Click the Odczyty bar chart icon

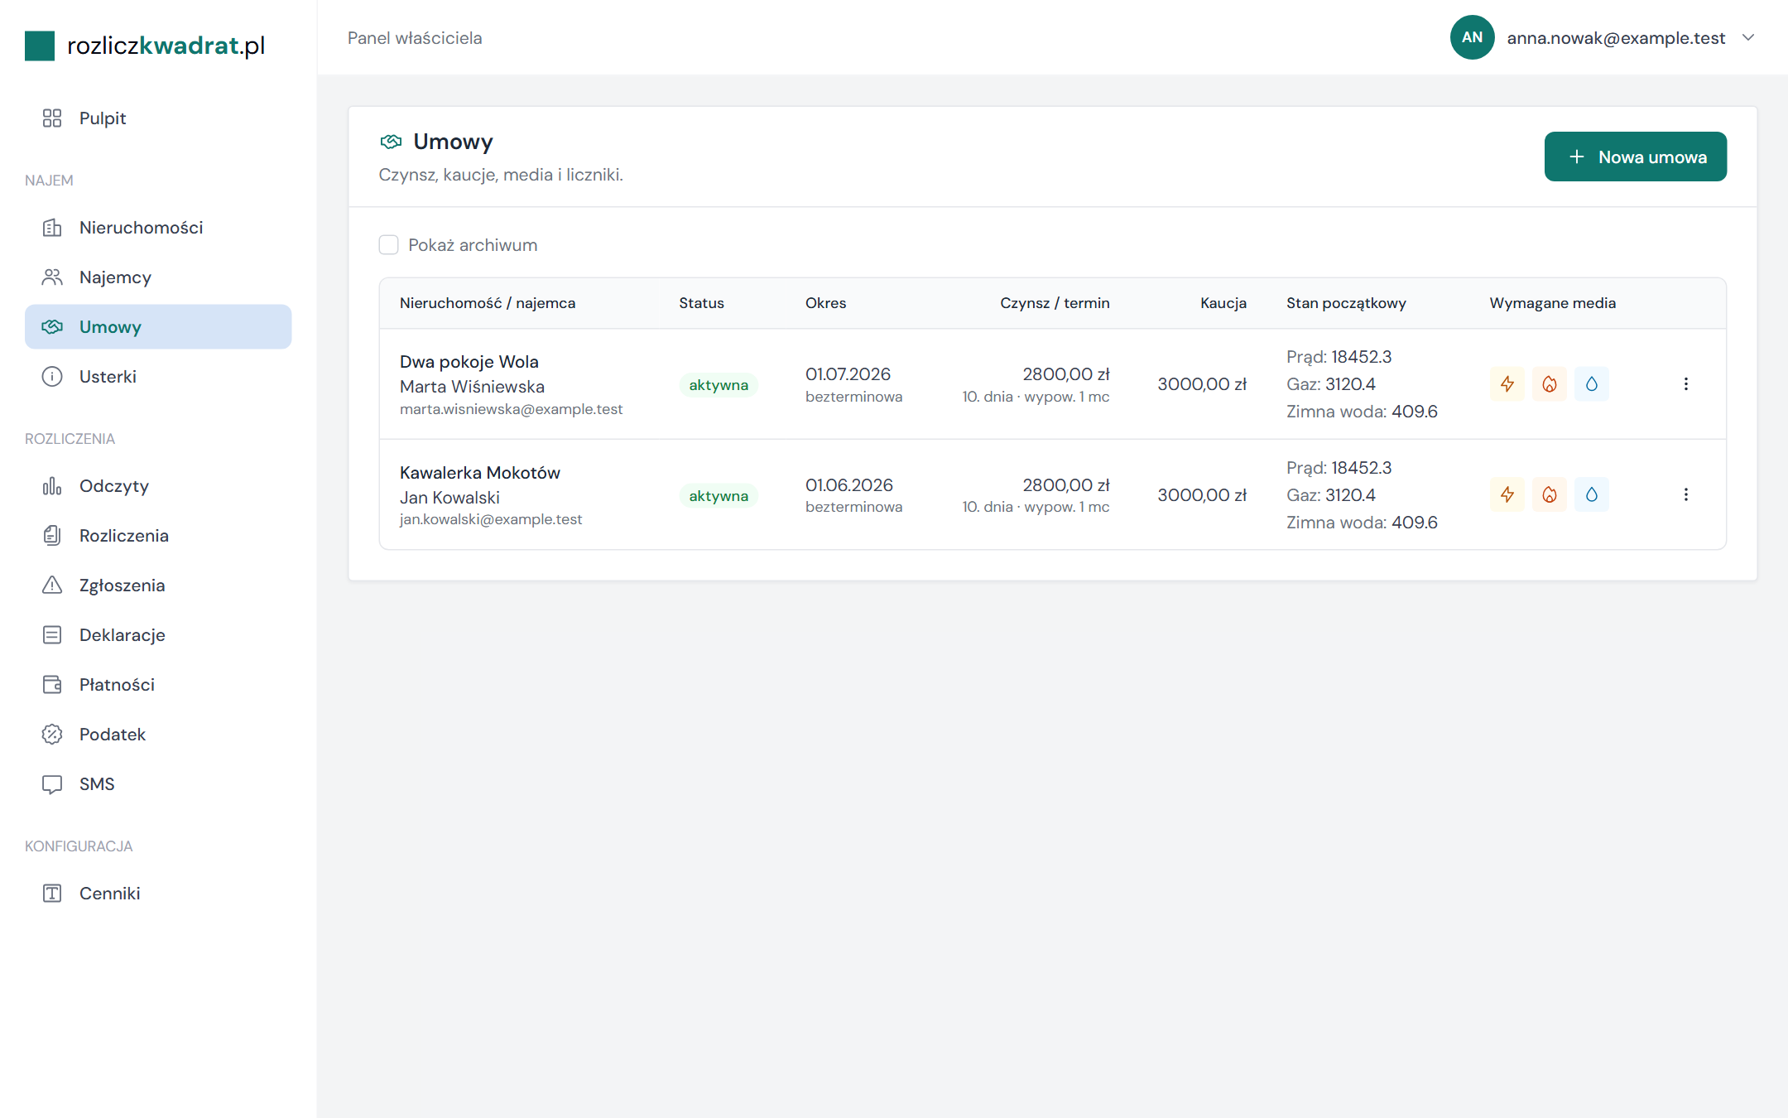pos(52,486)
